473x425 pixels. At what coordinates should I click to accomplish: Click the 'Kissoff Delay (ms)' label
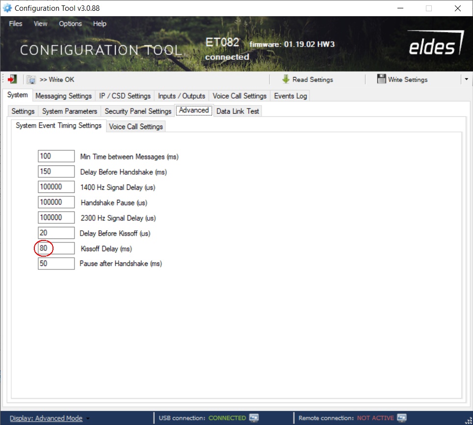point(106,249)
